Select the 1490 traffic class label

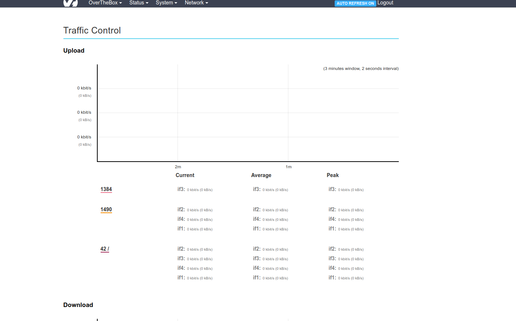point(106,209)
